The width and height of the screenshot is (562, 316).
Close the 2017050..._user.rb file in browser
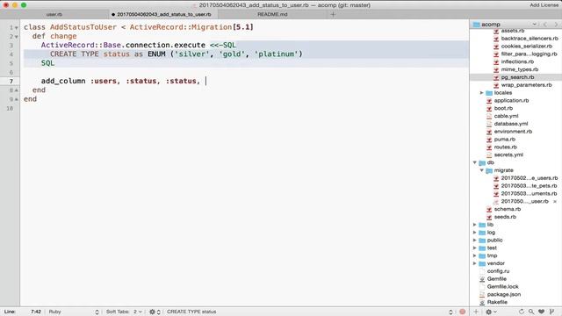point(555,201)
